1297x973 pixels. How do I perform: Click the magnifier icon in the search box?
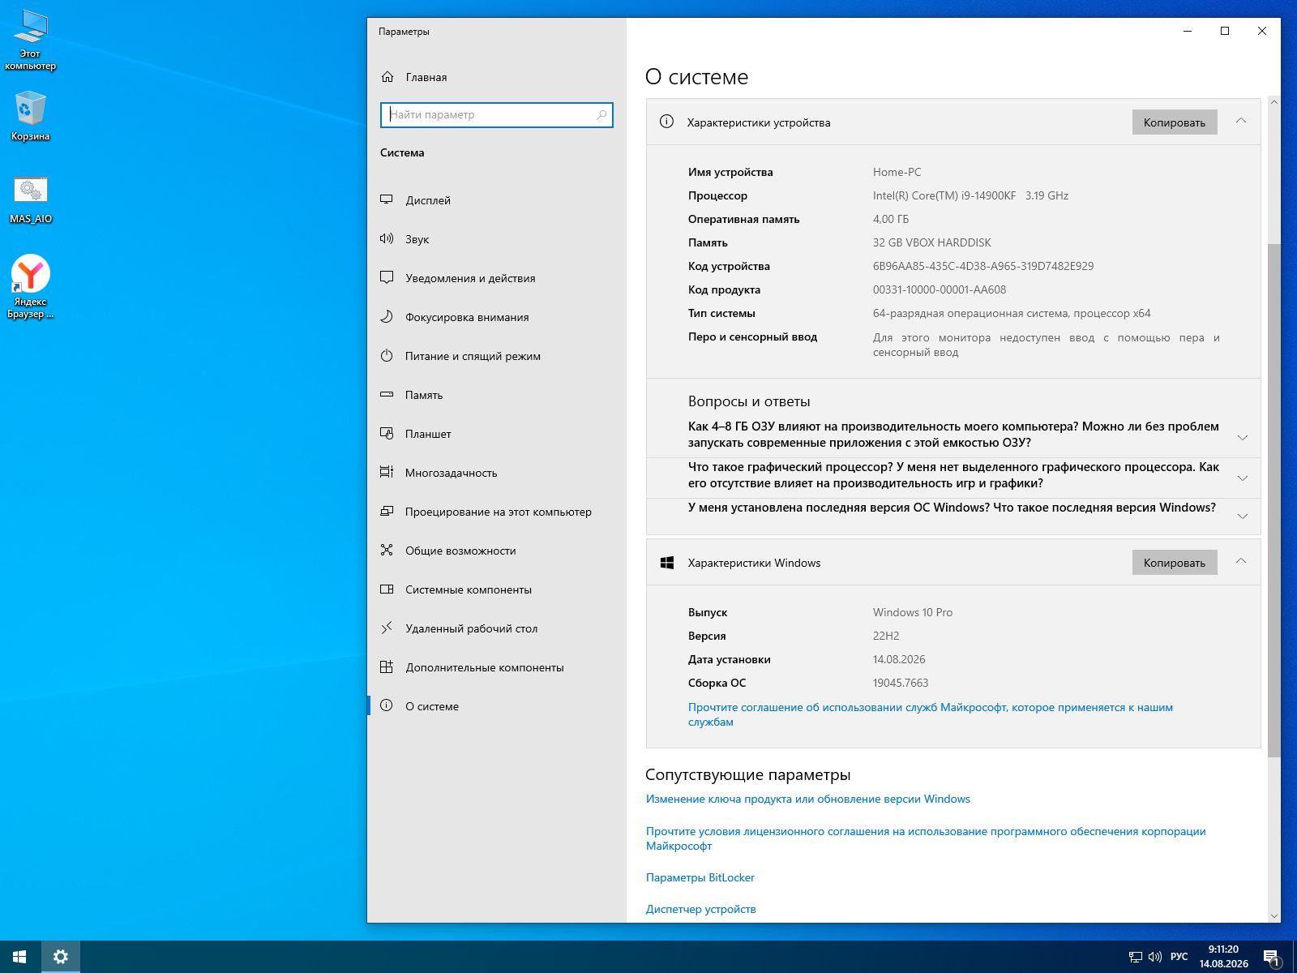coord(601,115)
